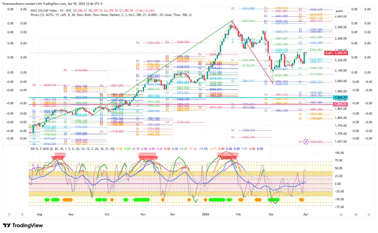The height and width of the screenshot is (233, 378).
Task: Click the Z button on time axis
Action: [22, 214]
